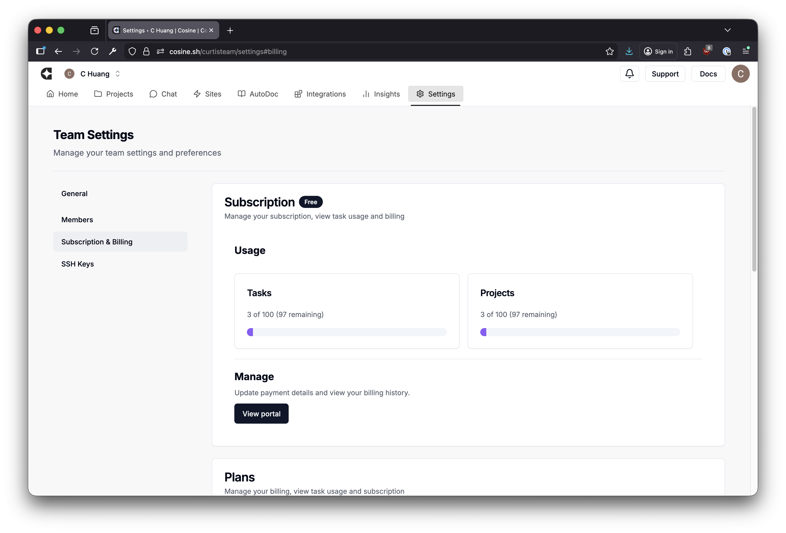Open SSH Keys settings section
Image resolution: width=786 pixels, height=533 pixels.
tap(77, 264)
